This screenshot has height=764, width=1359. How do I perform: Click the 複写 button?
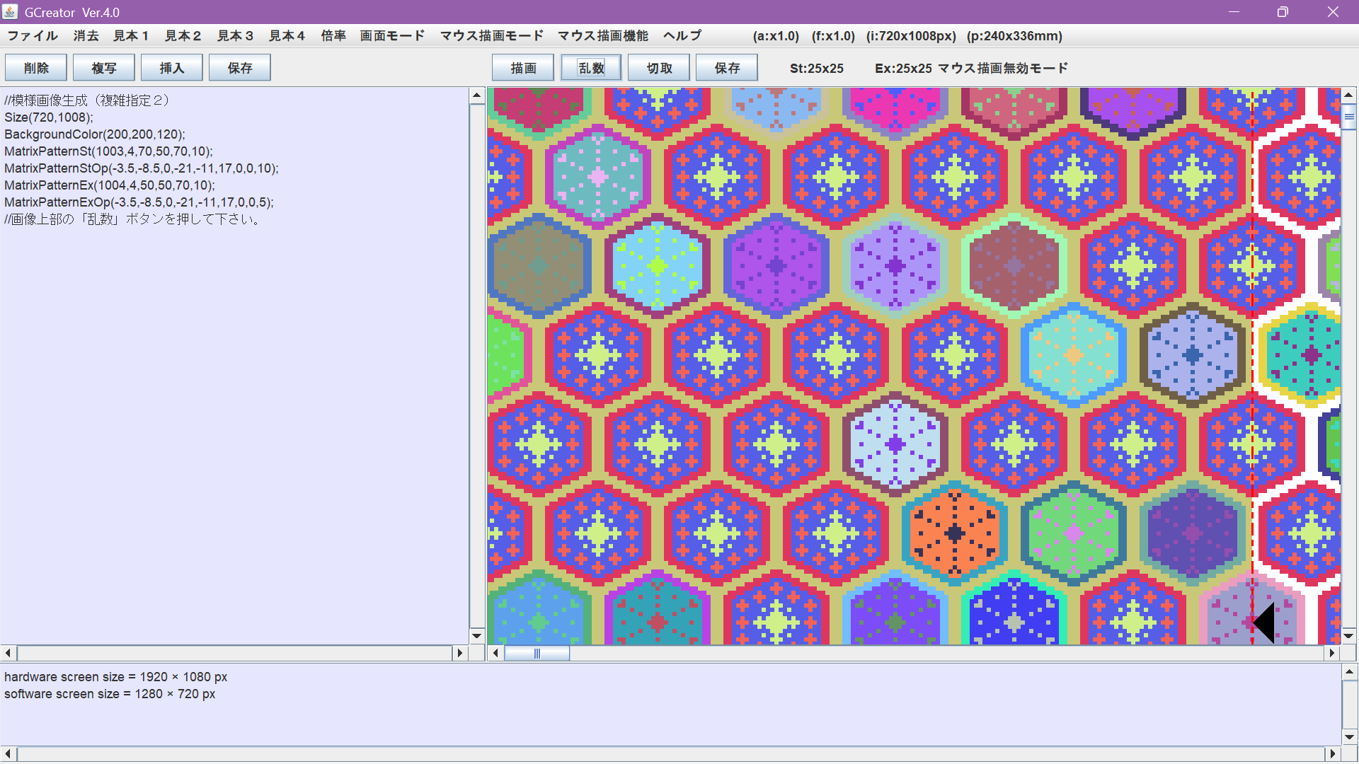pyautogui.click(x=104, y=68)
